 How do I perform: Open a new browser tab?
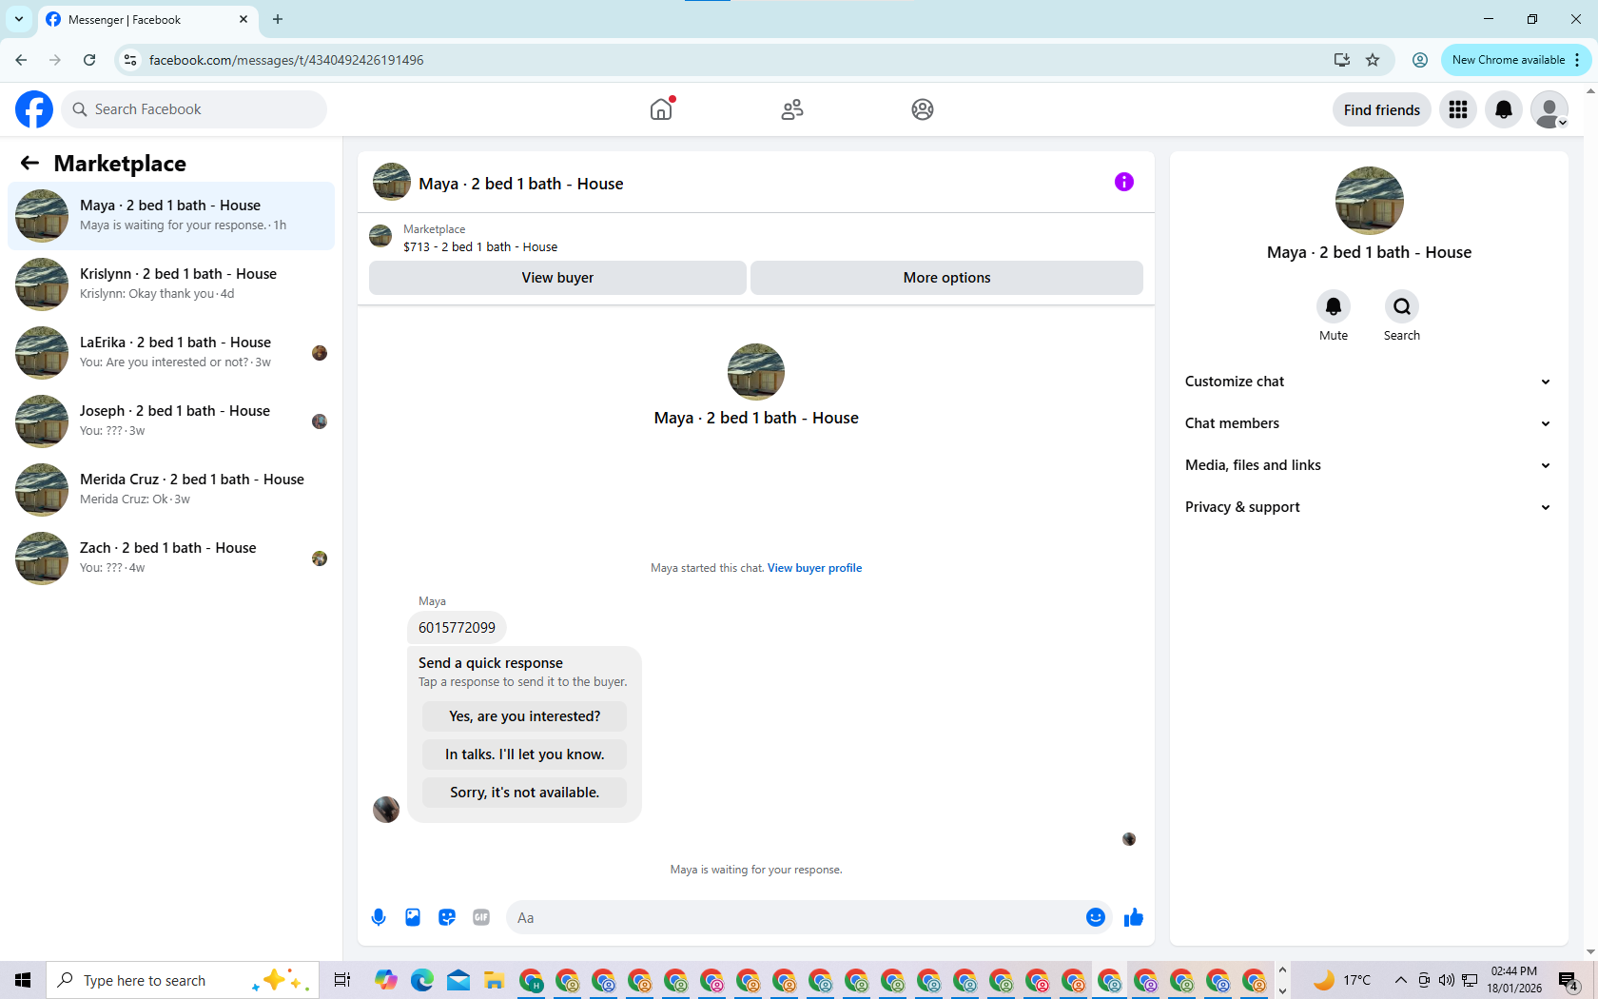(278, 19)
